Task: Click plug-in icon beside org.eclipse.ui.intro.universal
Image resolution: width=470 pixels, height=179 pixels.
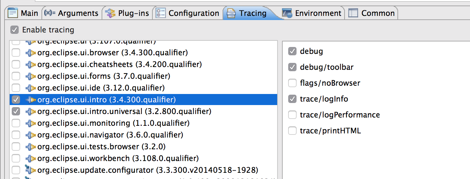Action: point(31,112)
